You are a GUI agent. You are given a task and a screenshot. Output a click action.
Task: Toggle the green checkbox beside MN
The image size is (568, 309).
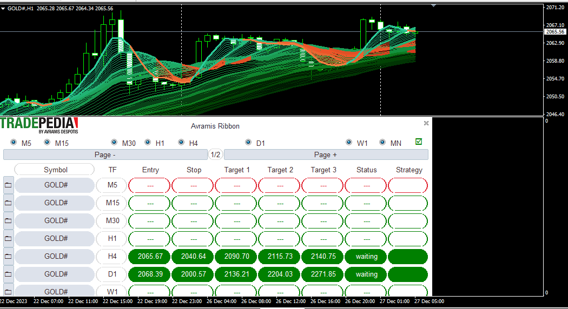coord(419,142)
